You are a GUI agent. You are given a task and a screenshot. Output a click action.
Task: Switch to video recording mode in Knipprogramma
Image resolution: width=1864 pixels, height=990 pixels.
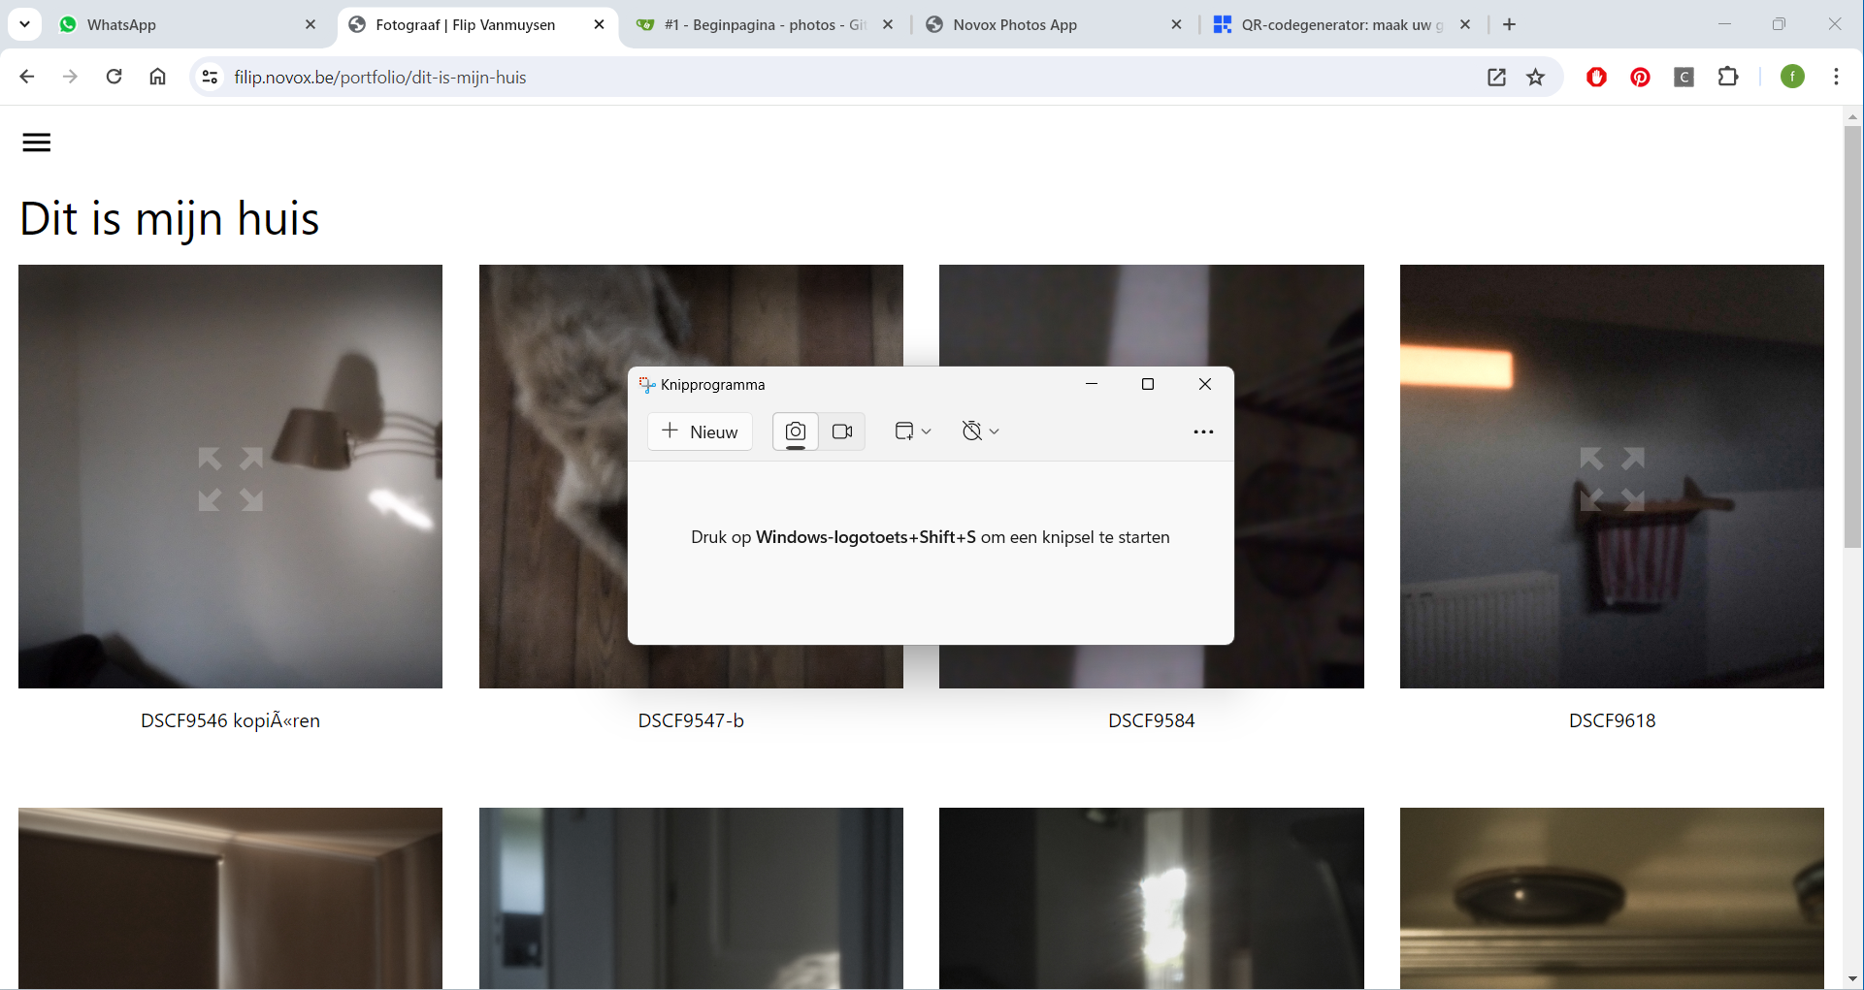pyautogui.click(x=842, y=431)
